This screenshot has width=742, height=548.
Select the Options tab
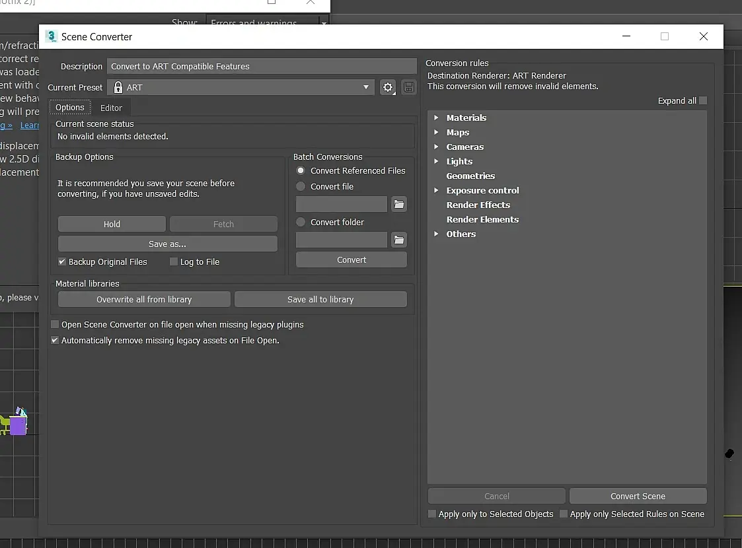tap(70, 108)
